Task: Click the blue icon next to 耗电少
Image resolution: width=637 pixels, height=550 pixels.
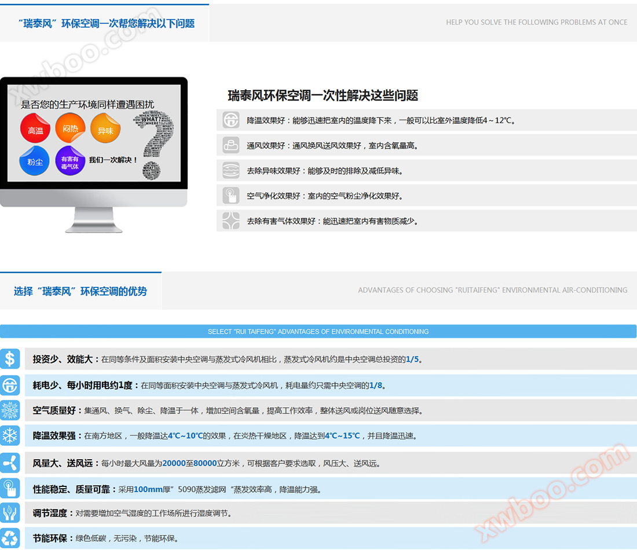Action: (x=10, y=385)
